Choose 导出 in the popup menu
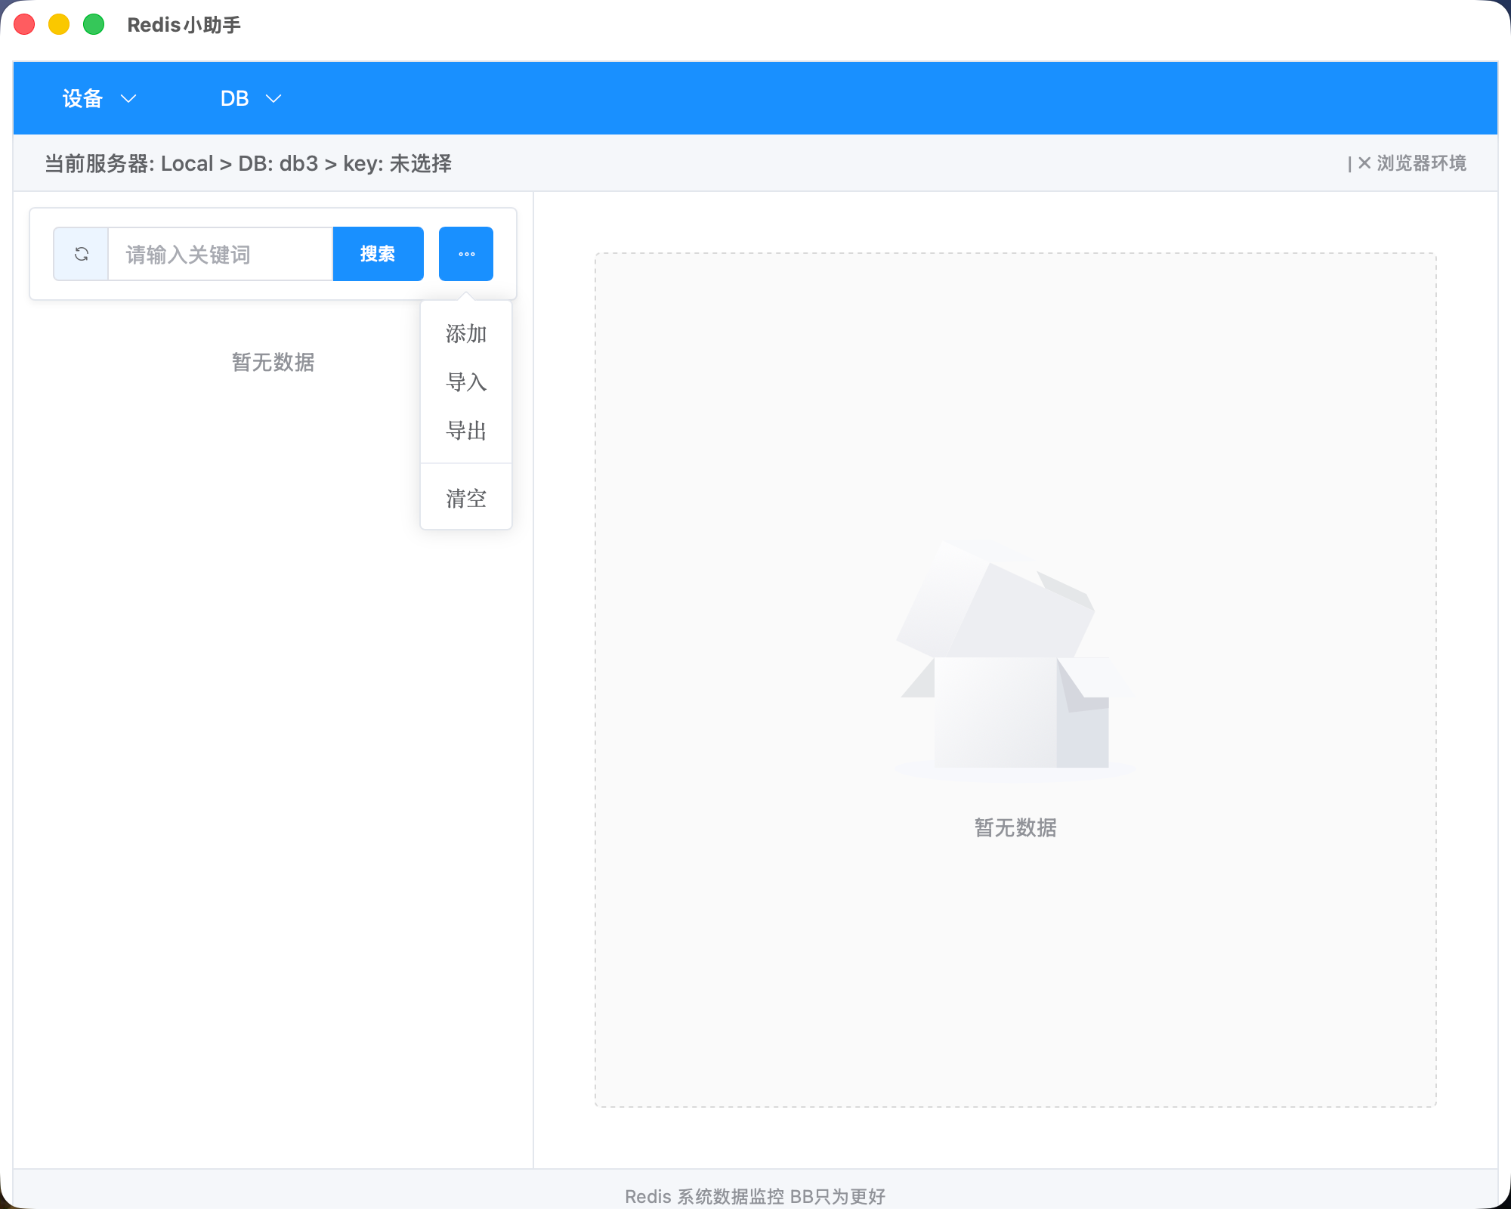 (x=466, y=430)
